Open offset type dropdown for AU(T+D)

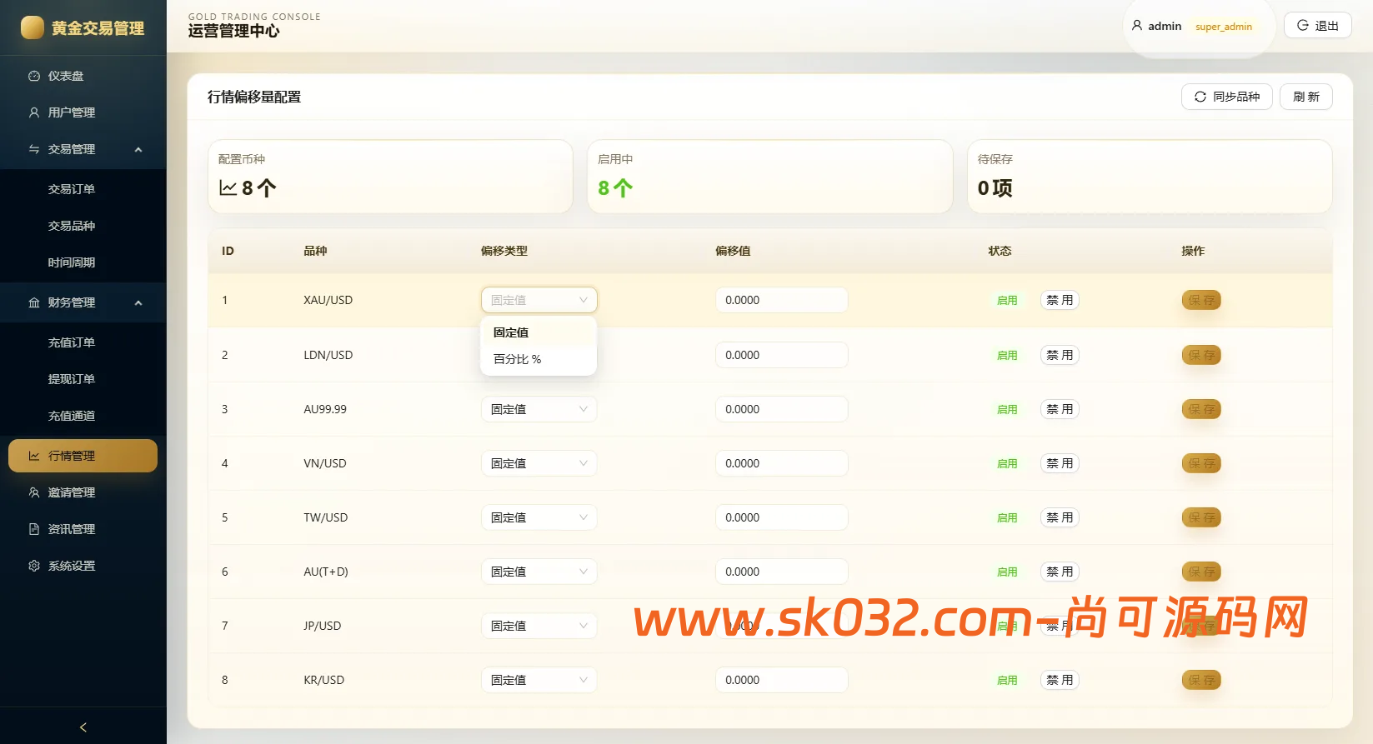539,572
